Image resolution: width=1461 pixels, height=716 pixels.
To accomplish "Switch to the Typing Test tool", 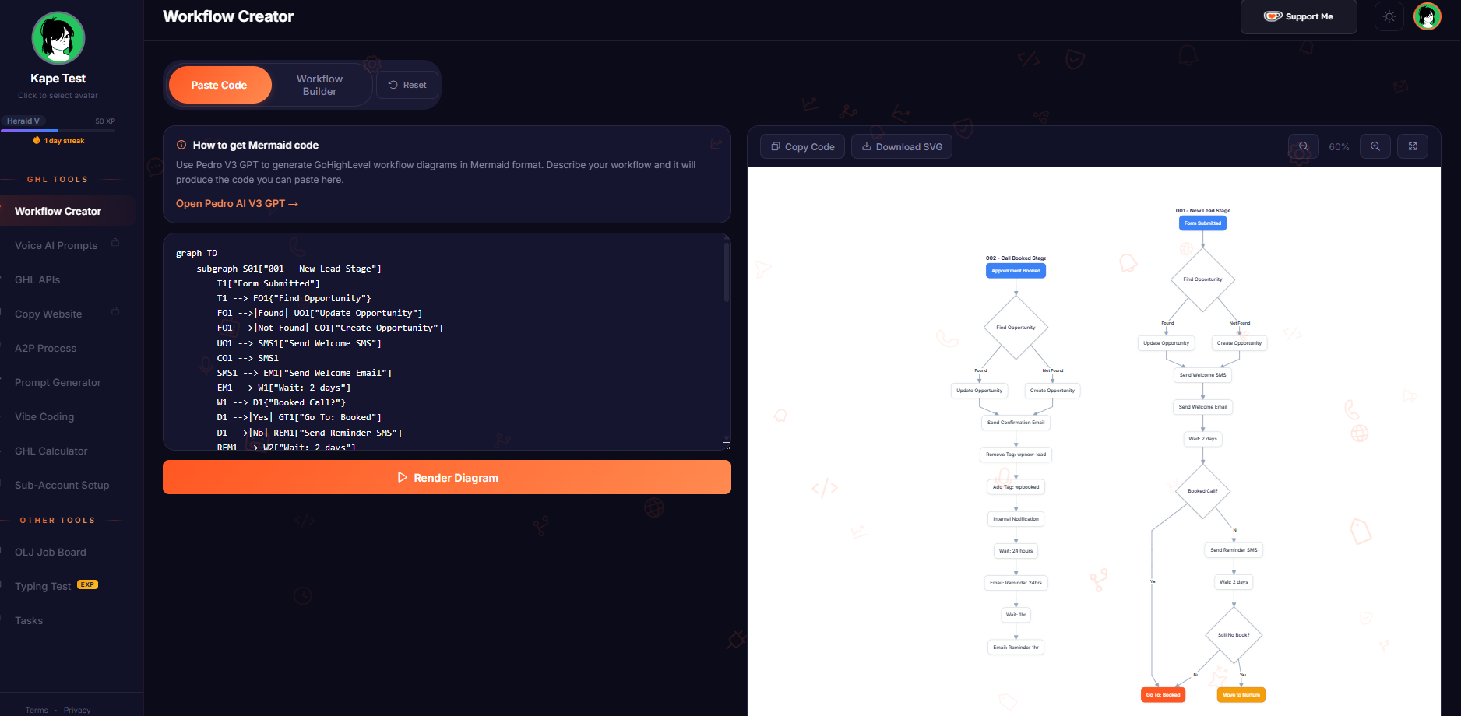I will tap(43, 586).
